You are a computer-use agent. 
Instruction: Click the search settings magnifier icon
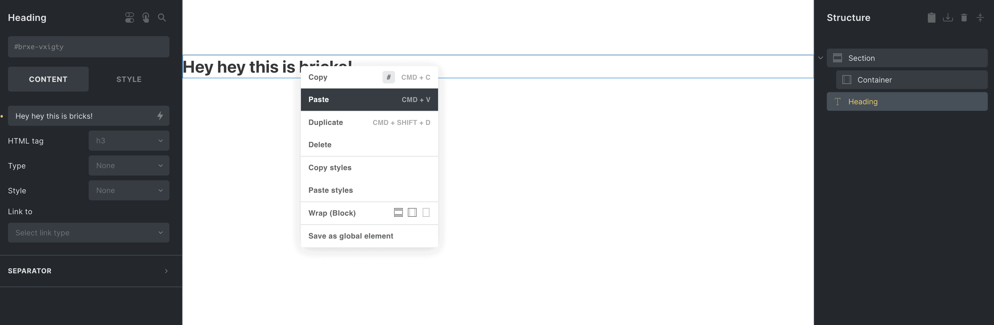click(x=162, y=18)
